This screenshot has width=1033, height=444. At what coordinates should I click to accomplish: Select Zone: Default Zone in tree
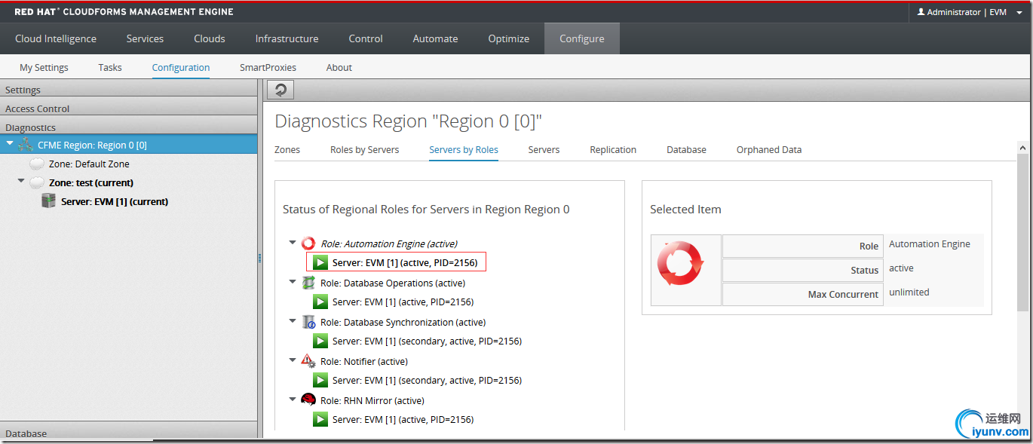point(89,164)
